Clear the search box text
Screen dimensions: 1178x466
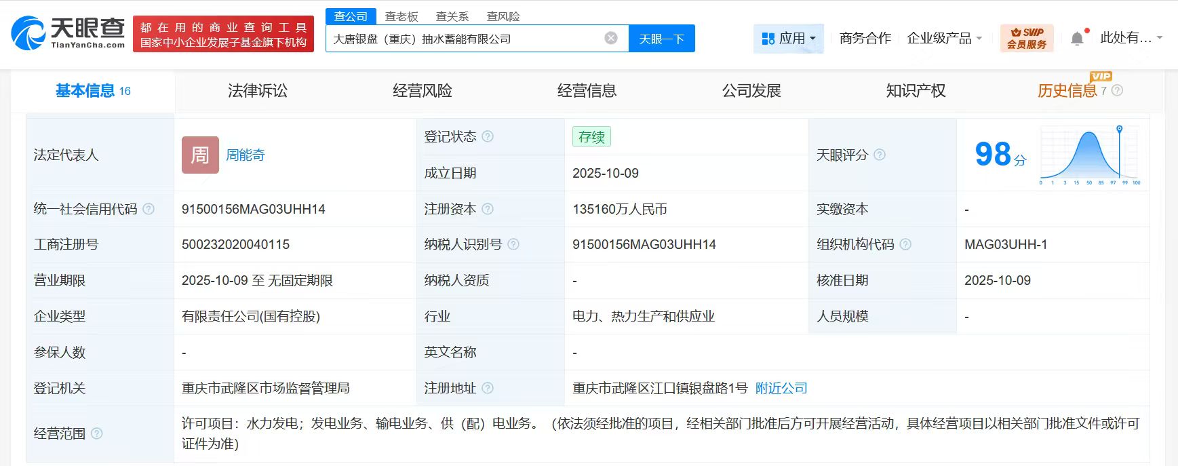point(611,38)
